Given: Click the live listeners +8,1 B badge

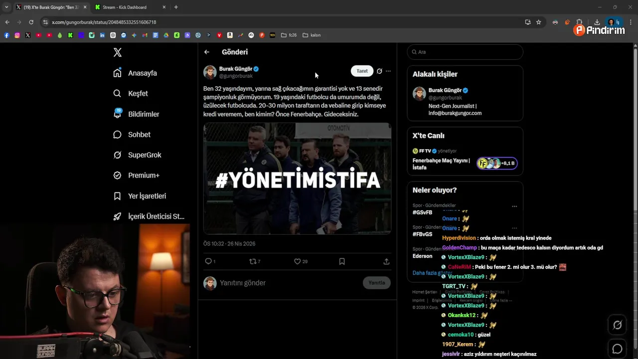Looking at the screenshot, I should [x=497, y=163].
